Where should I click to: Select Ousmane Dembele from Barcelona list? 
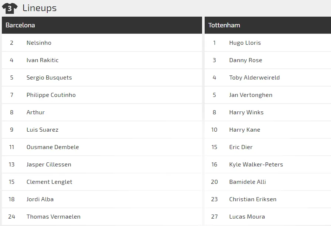click(x=53, y=147)
